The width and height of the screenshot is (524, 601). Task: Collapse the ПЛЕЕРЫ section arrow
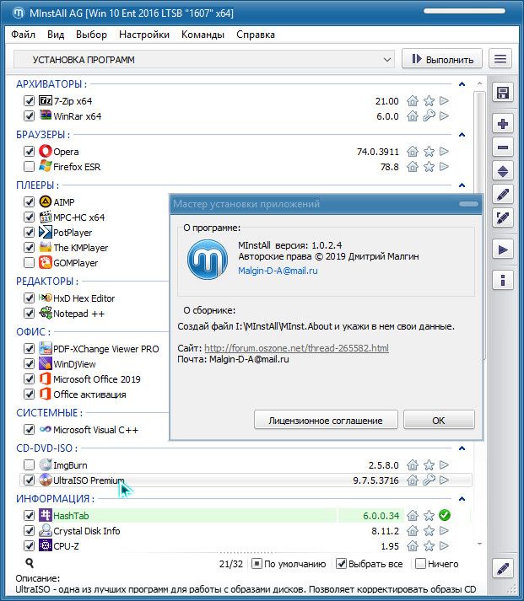[x=462, y=185]
